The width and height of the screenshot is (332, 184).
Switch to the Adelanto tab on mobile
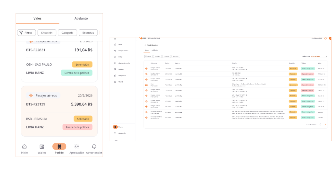click(81, 18)
